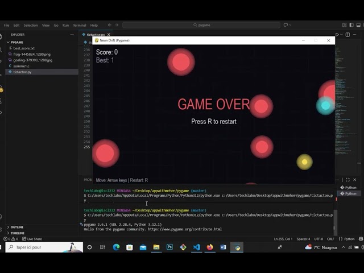Open the Selection menu
This screenshot has width=364, height=273.
pyautogui.click(x=31, y=25)
